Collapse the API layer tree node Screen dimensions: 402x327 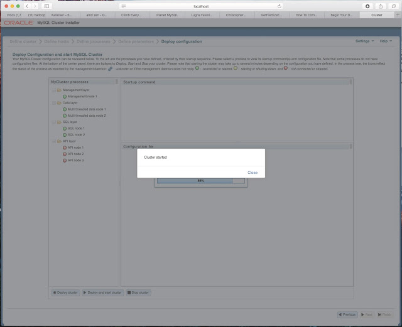[54, 141]
